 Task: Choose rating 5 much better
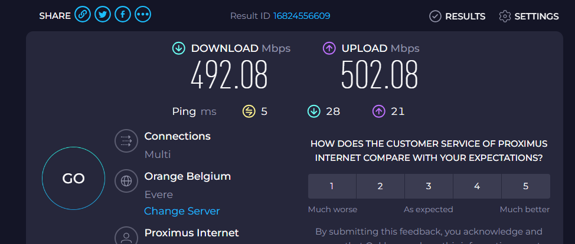[x=525, y=186]
